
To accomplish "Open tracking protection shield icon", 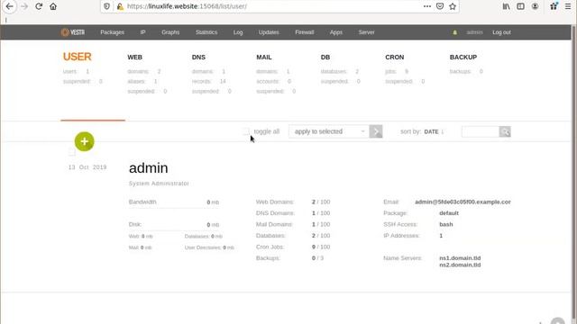I will coord(106,6).
